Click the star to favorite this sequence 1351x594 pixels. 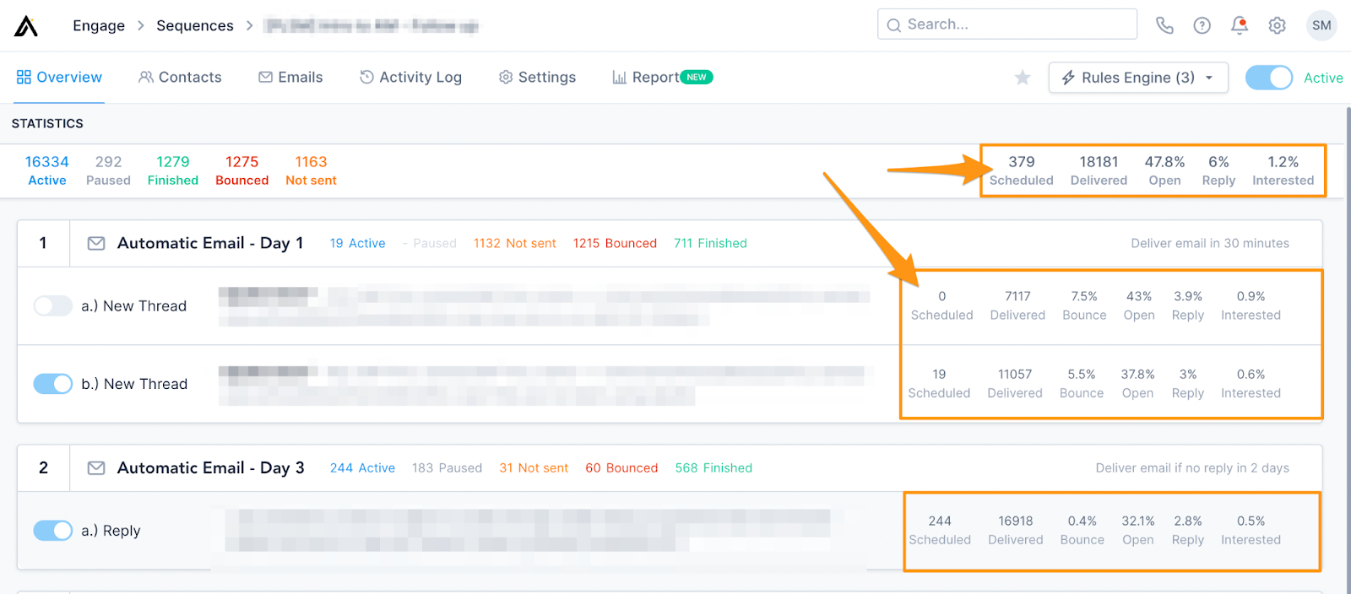coord(1023,77)
